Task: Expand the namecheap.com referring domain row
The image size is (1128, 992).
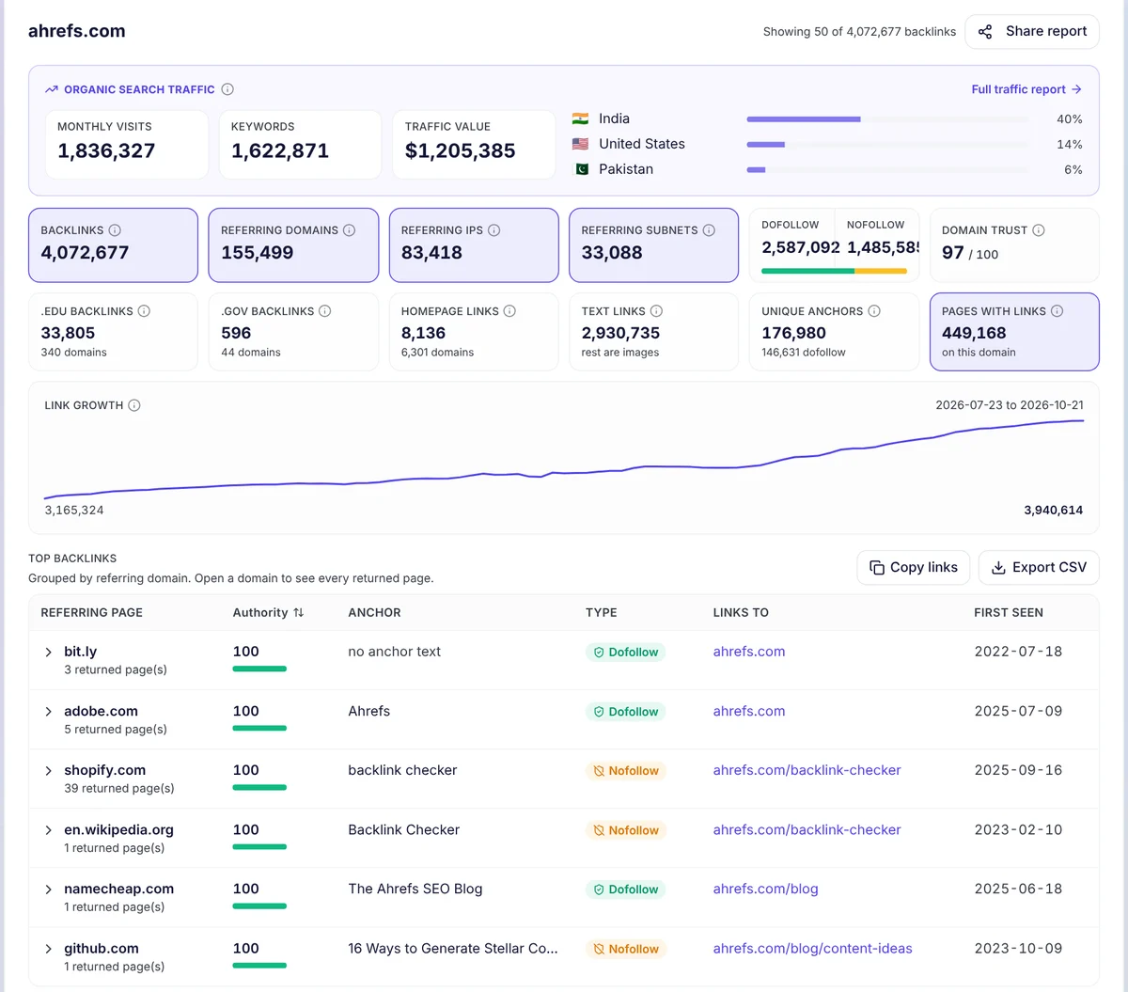Action: point(49,890)
